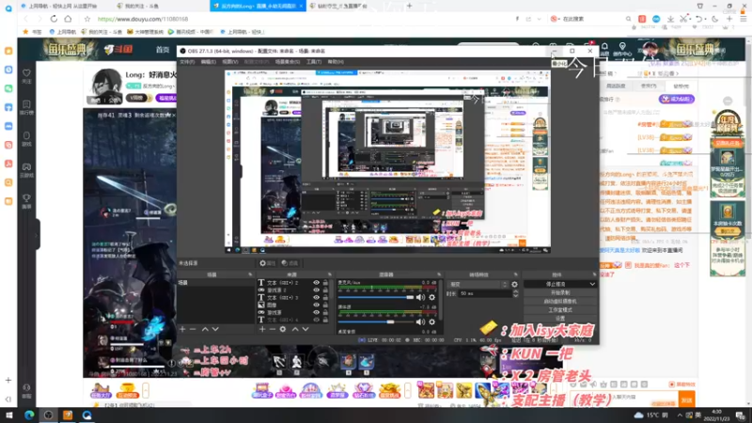Screen dimensions: 752x423
Task: Toggle lock on source 文本 (GDI+) 2
Action: point(325,283)
